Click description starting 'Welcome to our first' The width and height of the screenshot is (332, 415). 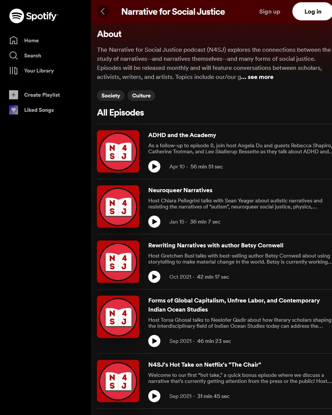click(240, 378)
